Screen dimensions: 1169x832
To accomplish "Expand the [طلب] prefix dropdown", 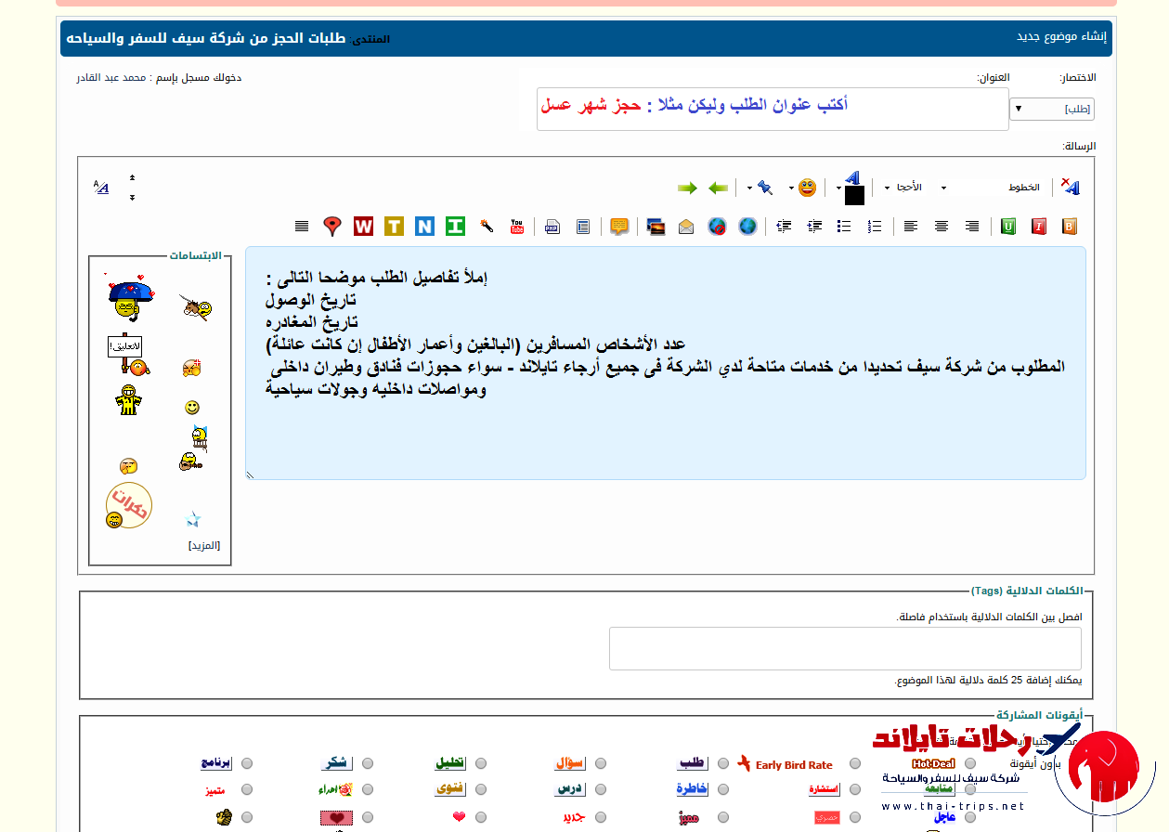I will point(1051,110).
